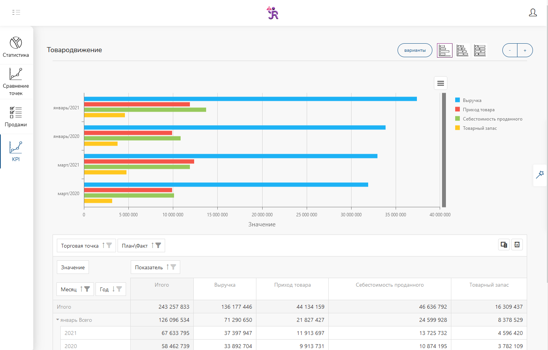Screen dimensions: 548x350
Task: Click the План\Факт field chip
Action: (x=141, y=246)
